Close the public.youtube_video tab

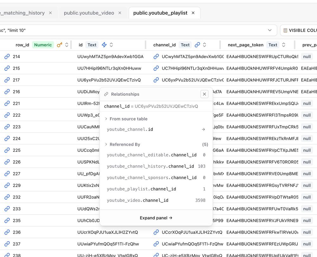pos(120,13)
